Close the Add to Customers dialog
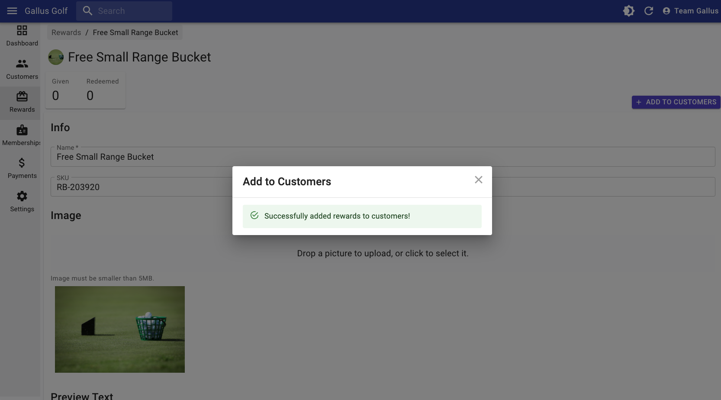This screenshot has height=400, width=721. pyautogui.click(x=478, y=180)
